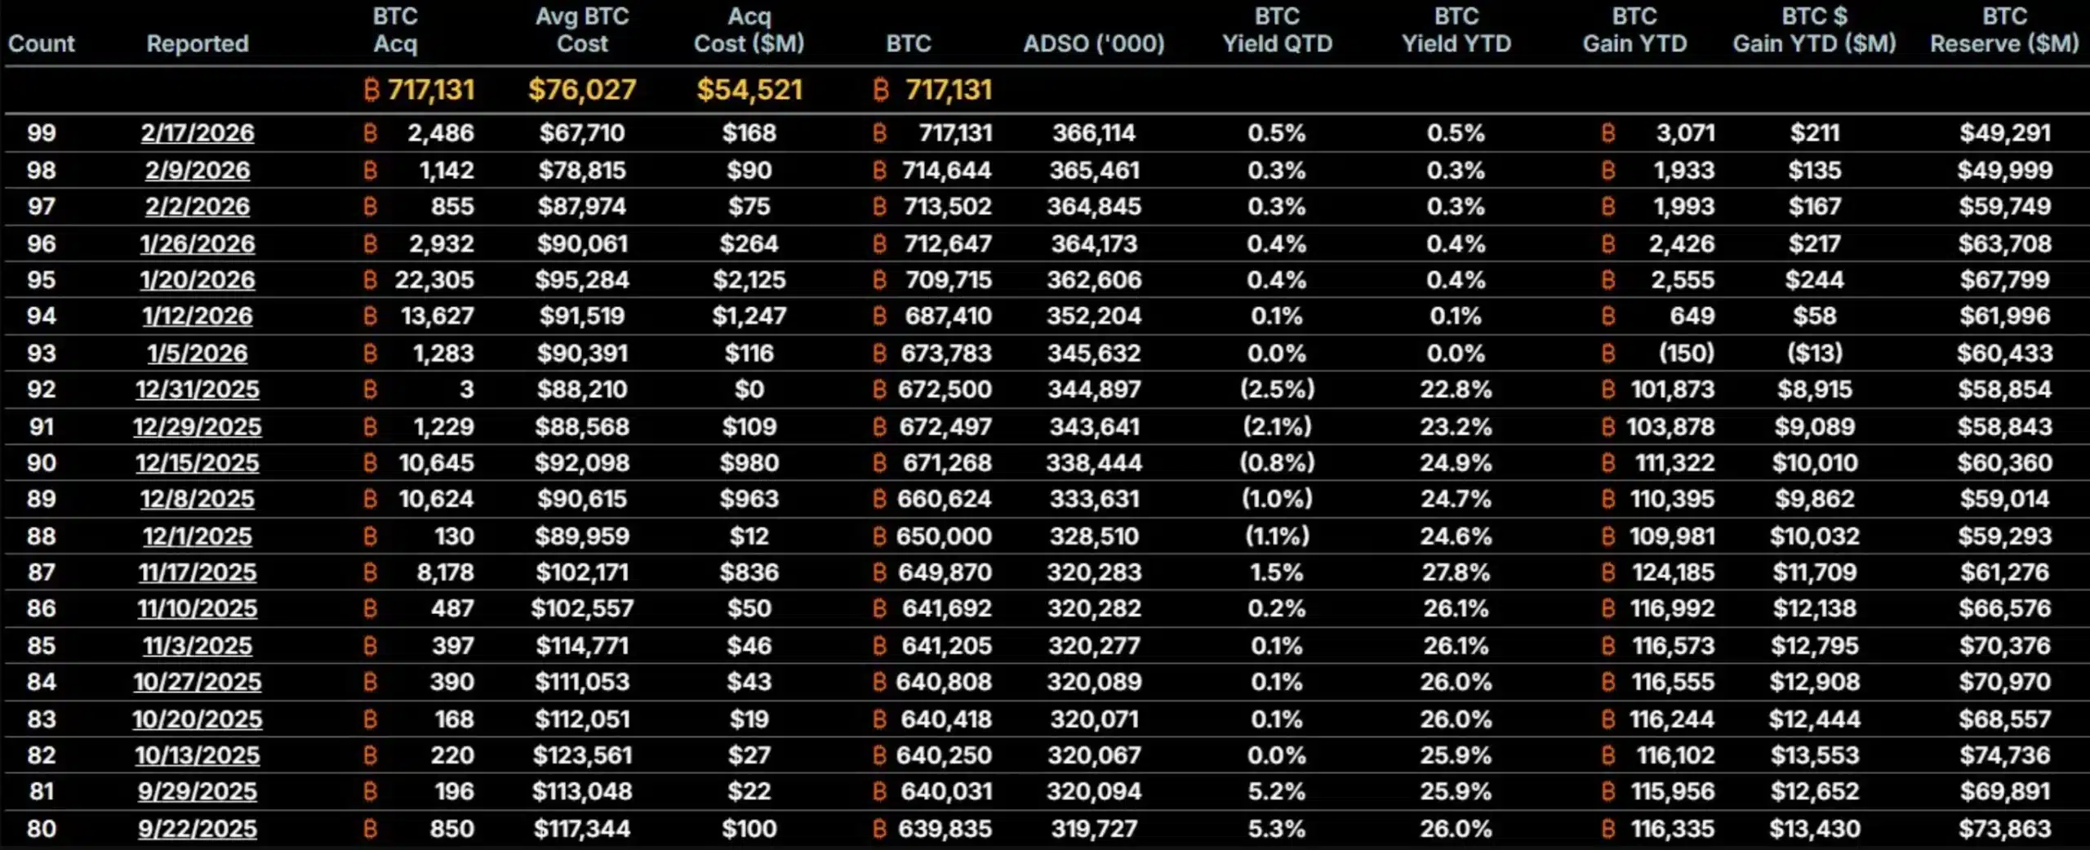The height and width of the screenshot is (850, 2090).
Task: Click the Bitcoin icon beside 22,305 BTC acquired
Action: 370,279
